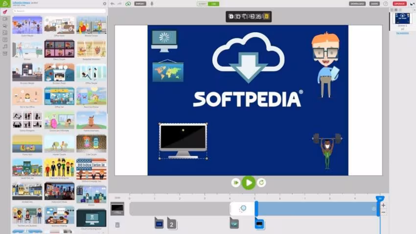The image size is (416, 234).
Task: Click the selected monitor thumbnail left of timeline
Action: click(117, 209)
